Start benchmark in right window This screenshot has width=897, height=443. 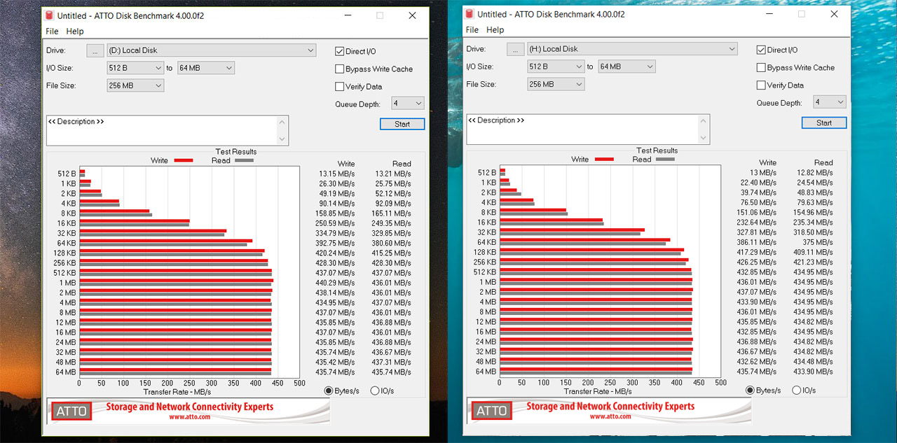coord(824,122)
